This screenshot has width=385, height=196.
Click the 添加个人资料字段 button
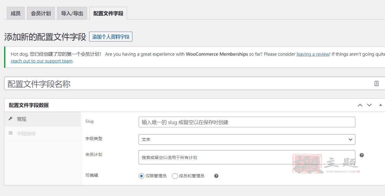pyautogui.click(x=111, y=37)
